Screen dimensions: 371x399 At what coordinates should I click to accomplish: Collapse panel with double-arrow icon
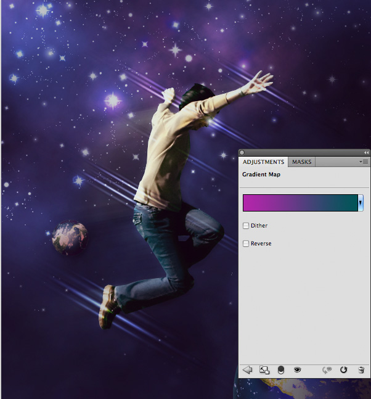coord(366,152)
